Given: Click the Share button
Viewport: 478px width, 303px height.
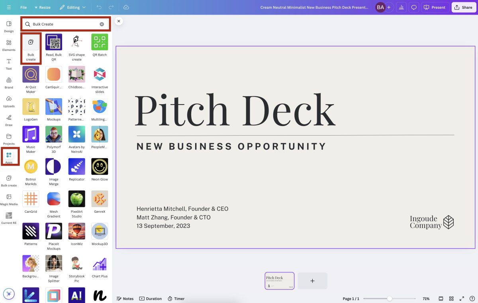Looking at the screenshot, I should [x=464, y=7].
